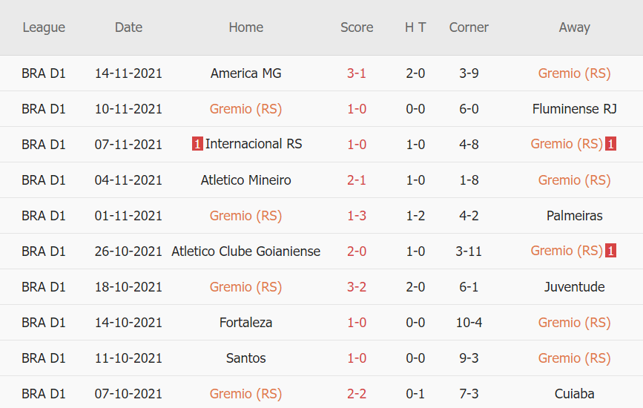Click red card icon next to Gremio on 26-10-2021
643x408 pixels.
click(610, 251)
